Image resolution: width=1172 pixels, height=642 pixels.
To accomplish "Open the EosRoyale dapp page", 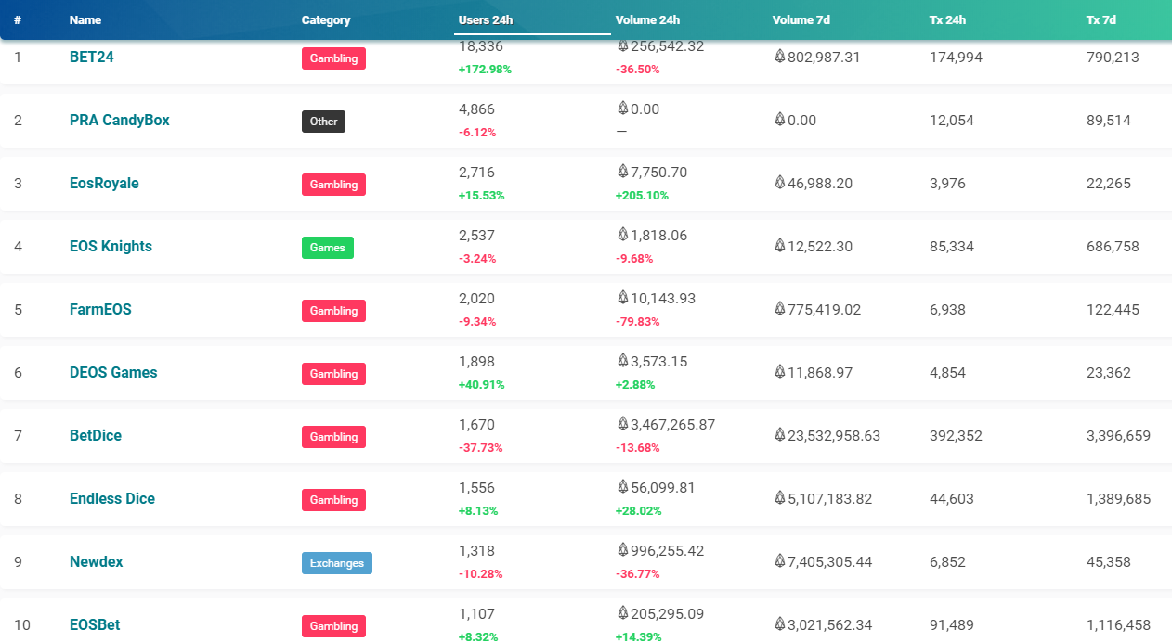I will (104, 183).
